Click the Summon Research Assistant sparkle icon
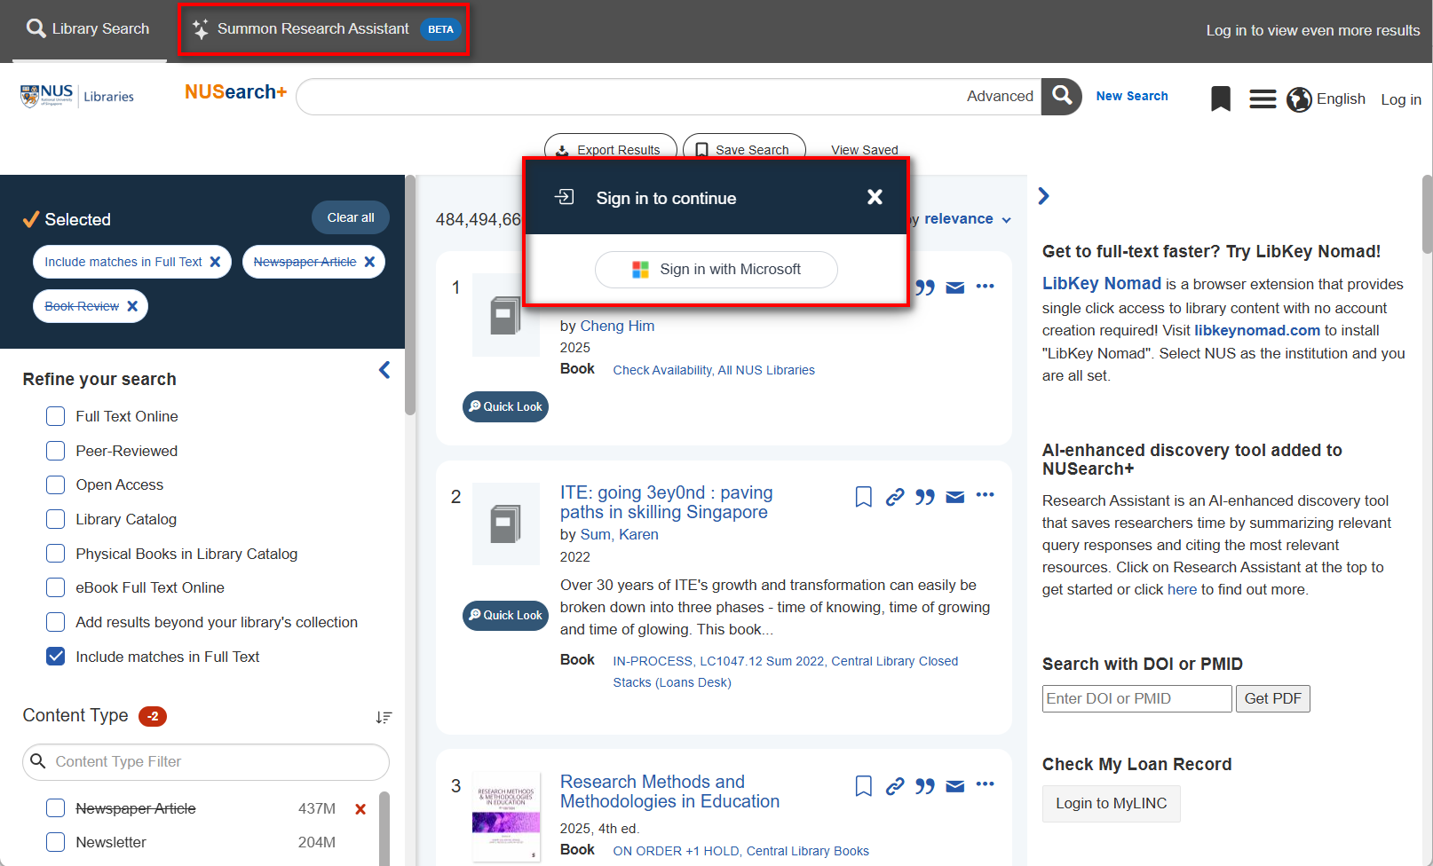1433x866 pixels. tap(201, 29)
